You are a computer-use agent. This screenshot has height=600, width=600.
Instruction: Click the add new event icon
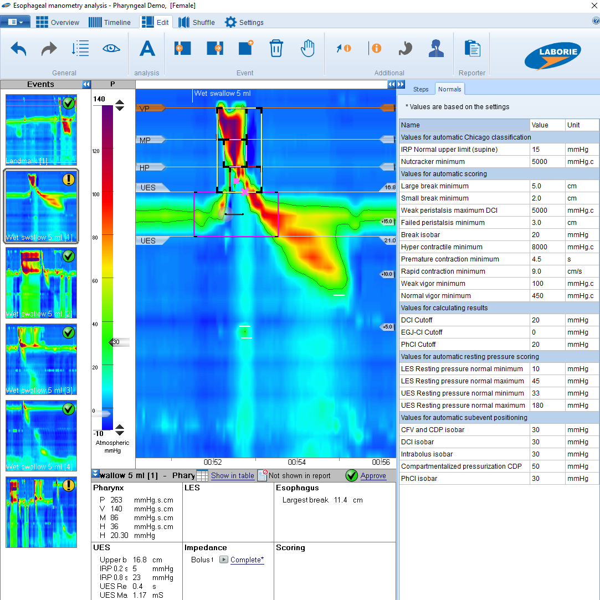point(245,49)
